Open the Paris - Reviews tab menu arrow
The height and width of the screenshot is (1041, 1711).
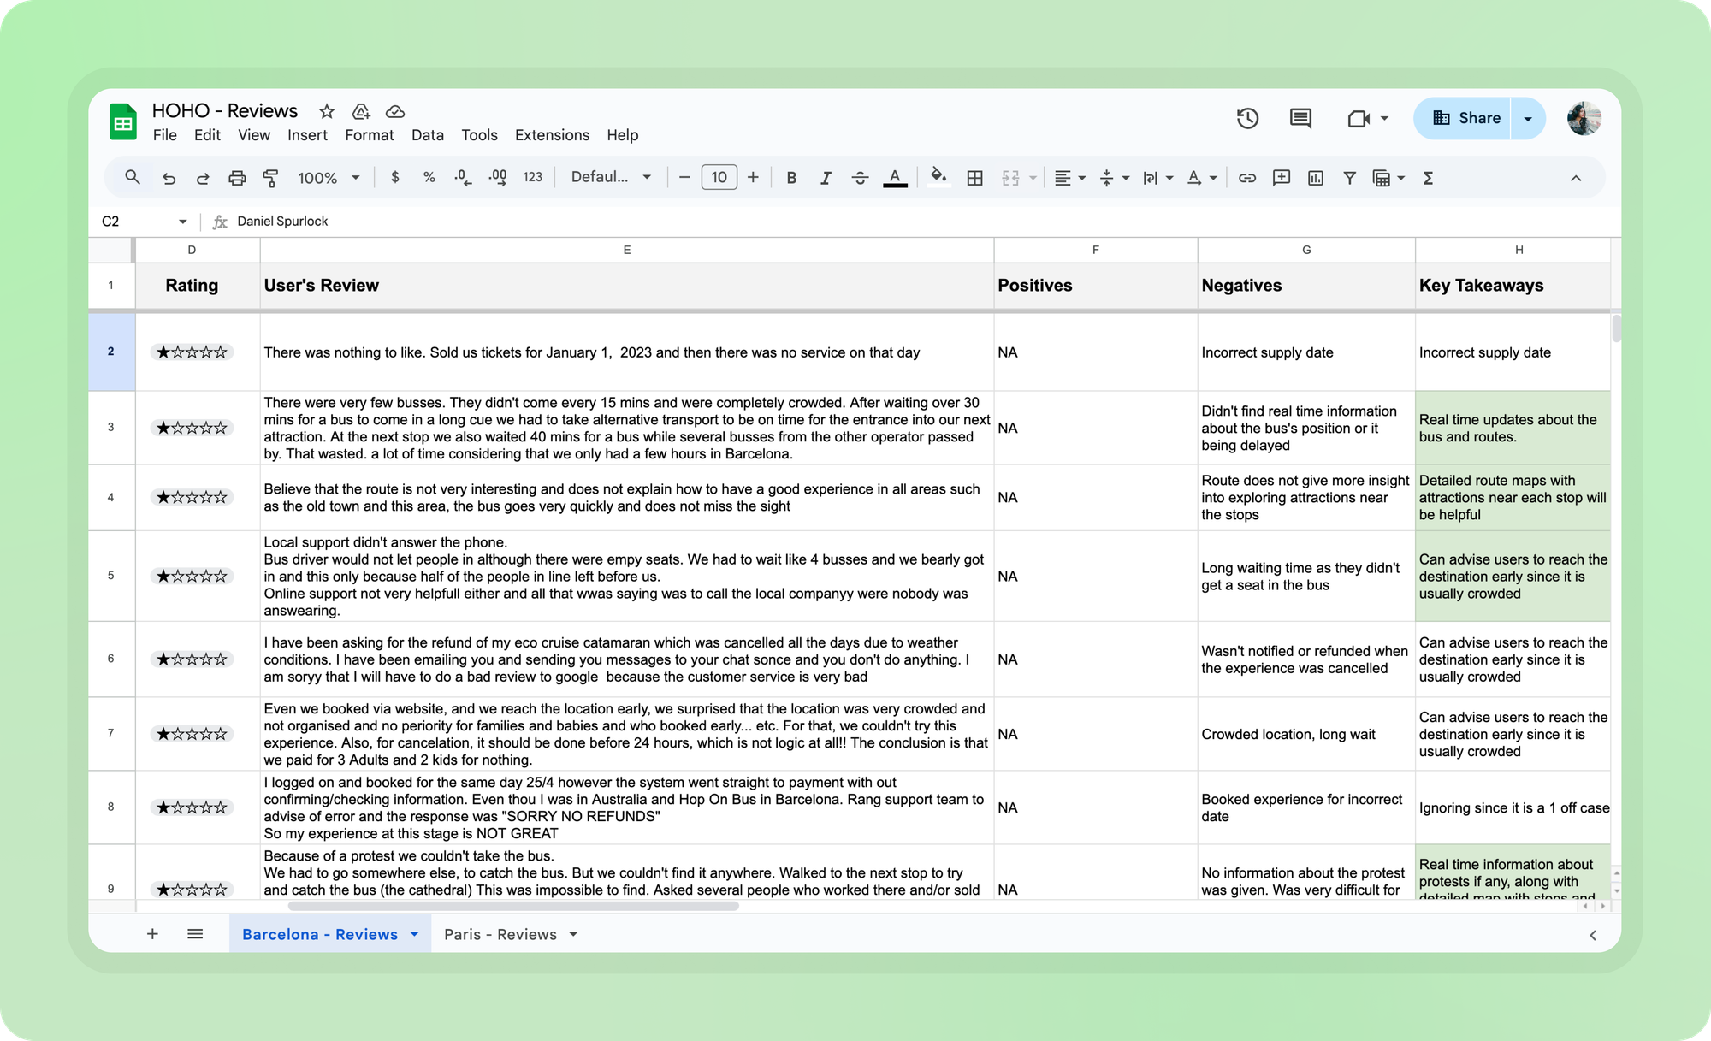coord(573,934)
